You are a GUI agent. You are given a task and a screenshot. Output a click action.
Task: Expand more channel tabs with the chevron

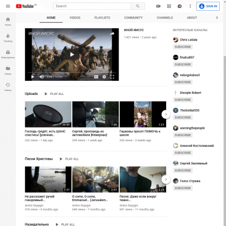[x=217, y=18]
